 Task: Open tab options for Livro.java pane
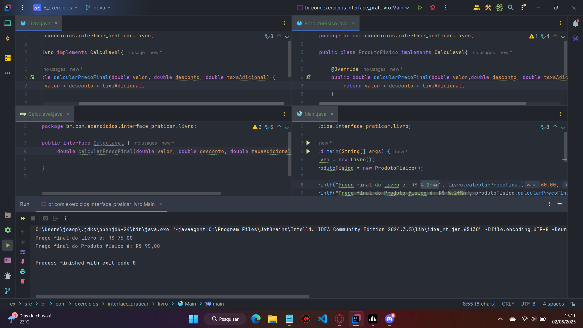click(284, 23)
